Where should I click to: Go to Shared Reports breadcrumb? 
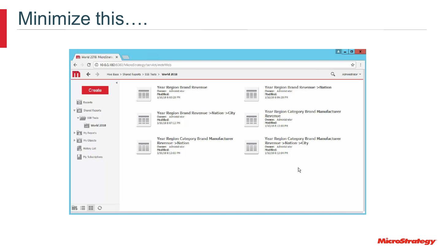click(x=132, y=74)
